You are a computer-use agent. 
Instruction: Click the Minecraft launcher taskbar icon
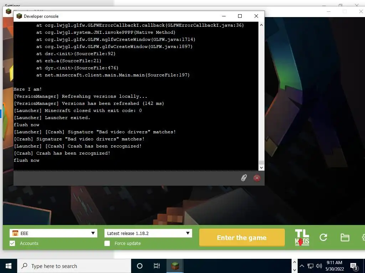click(x=175, y=266)
